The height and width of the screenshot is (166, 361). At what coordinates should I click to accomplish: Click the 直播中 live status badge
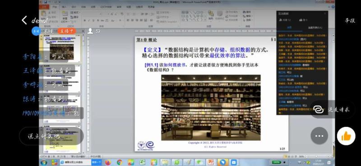point(67,30)
